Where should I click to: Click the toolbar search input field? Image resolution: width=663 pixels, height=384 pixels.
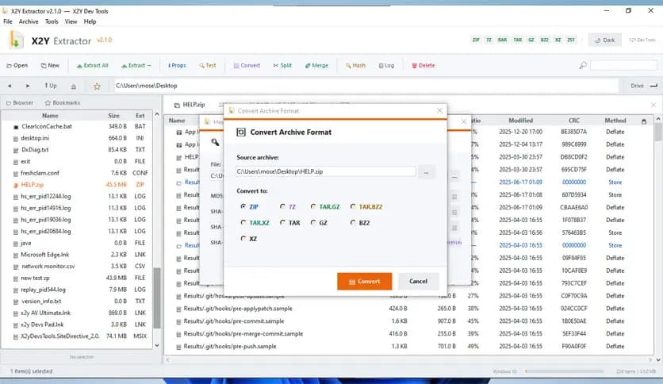[x=623, y=66]
